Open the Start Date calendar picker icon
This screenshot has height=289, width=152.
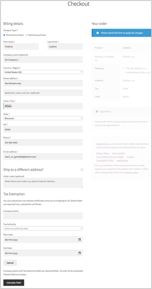point(79,240)
